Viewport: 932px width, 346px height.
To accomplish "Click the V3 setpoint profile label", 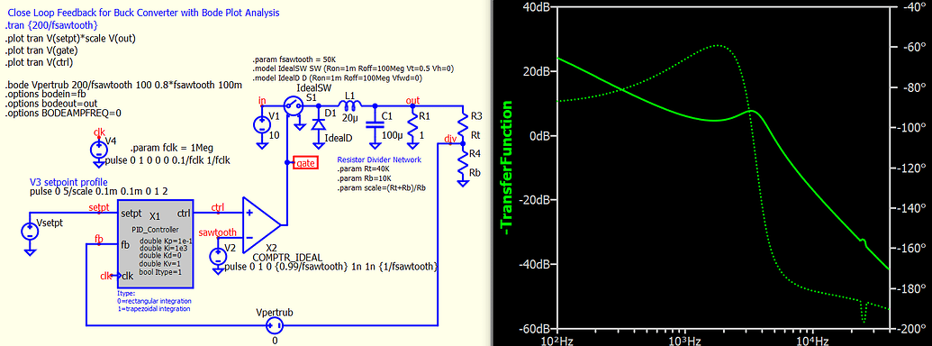I will point(69,182).
